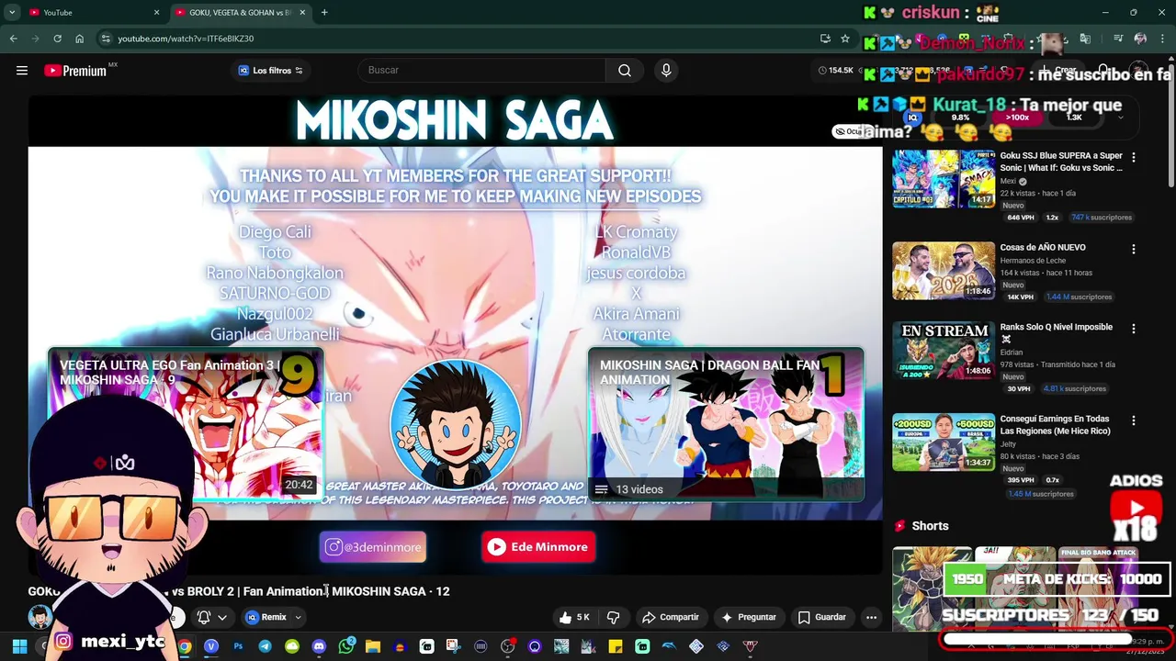This screenshot has height=661, width=1176.
Task: Click the 747 k suscriptores chip
Action: (1102, 218)
